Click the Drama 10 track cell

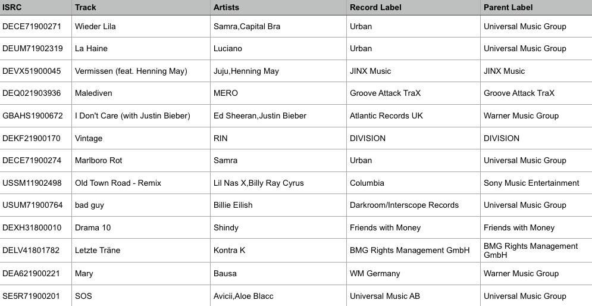coord(93,227)
